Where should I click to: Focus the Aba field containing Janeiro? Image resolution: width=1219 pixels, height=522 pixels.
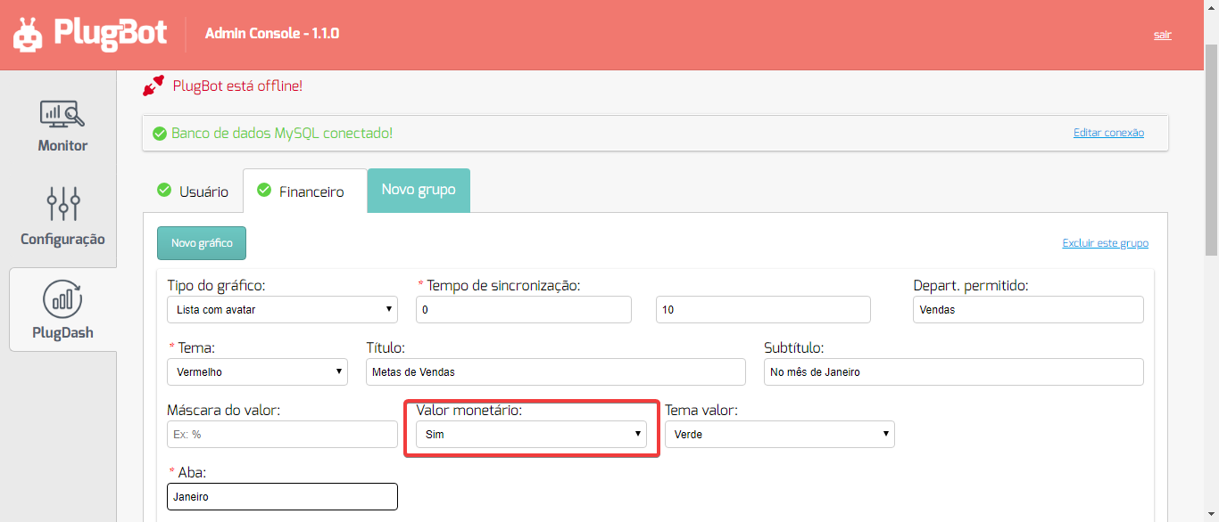(282, 496)
